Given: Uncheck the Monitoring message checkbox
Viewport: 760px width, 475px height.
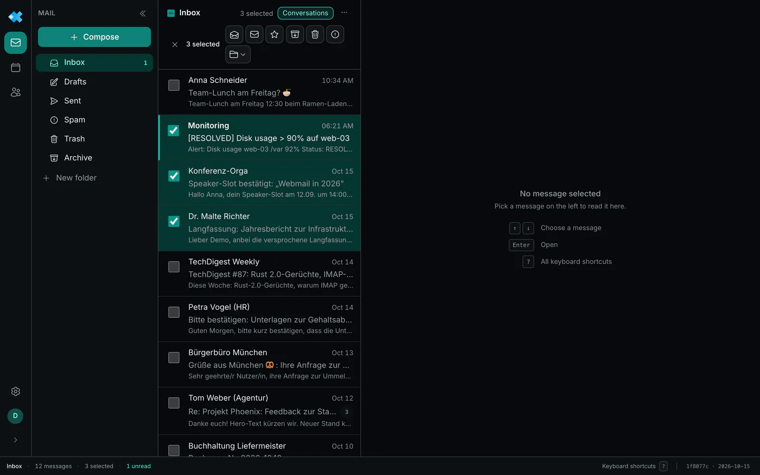Looking at the screenshot, I should (174, 130).
